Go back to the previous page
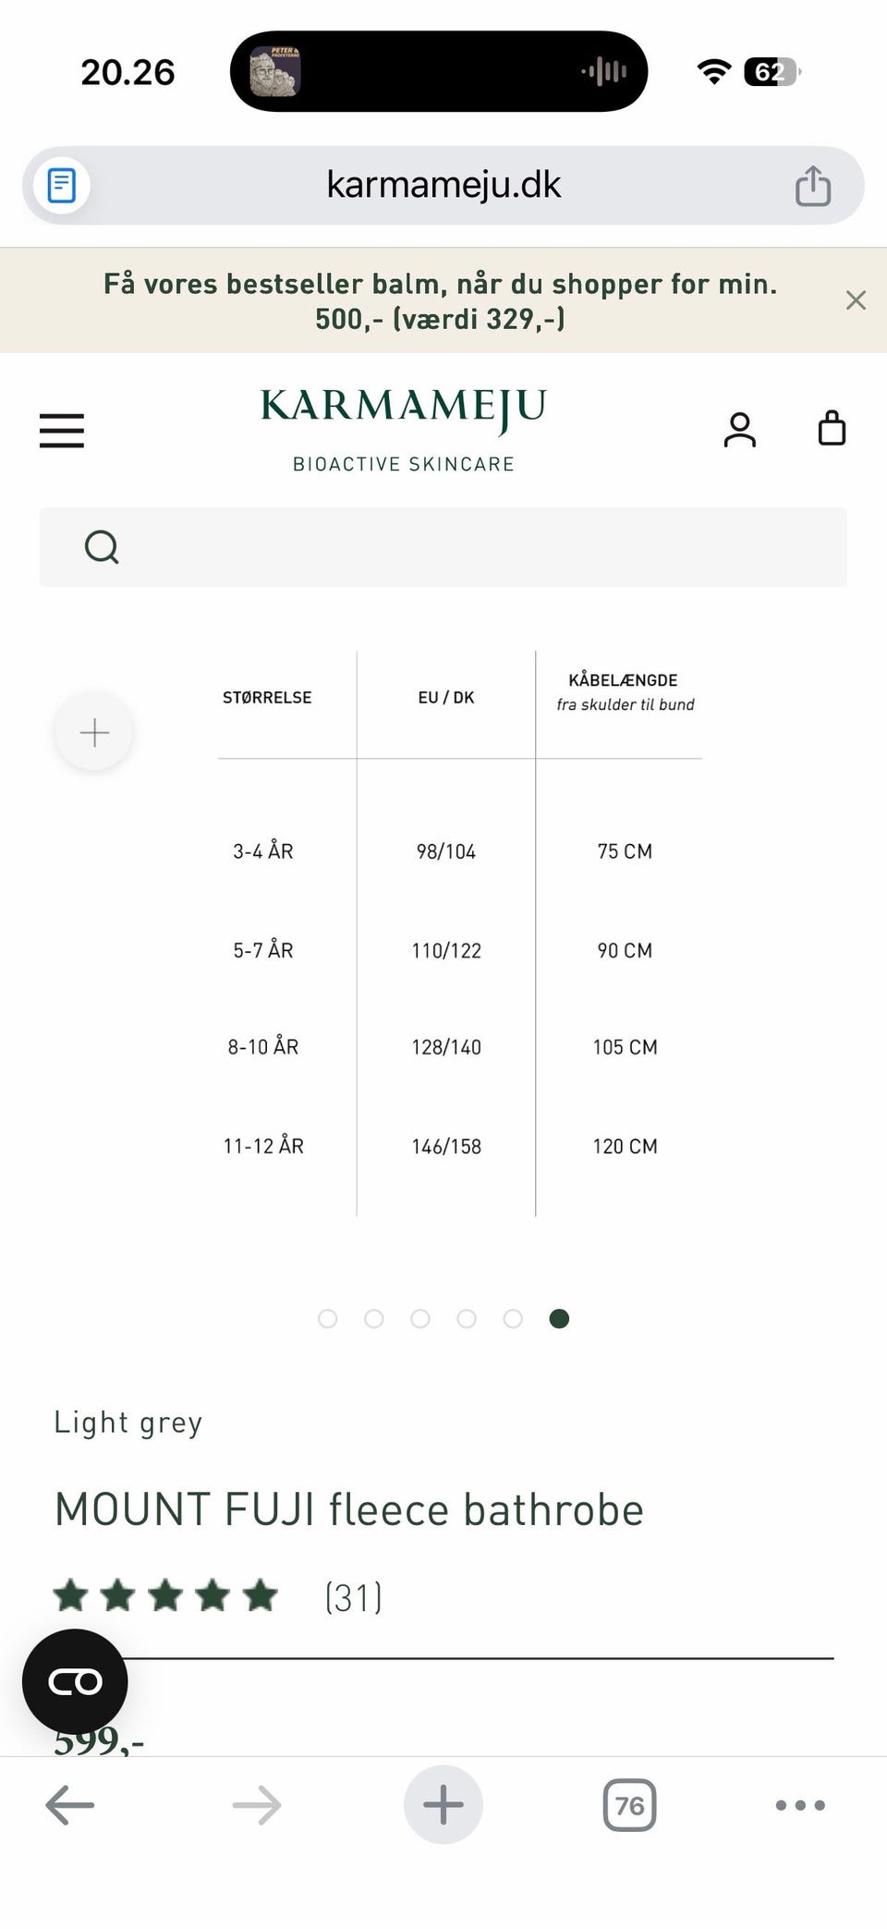Viewport: 887px width, 1929px height. pos(70,1805)
